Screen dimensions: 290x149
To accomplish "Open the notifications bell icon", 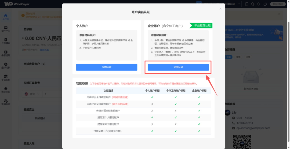I will (258, 4).
